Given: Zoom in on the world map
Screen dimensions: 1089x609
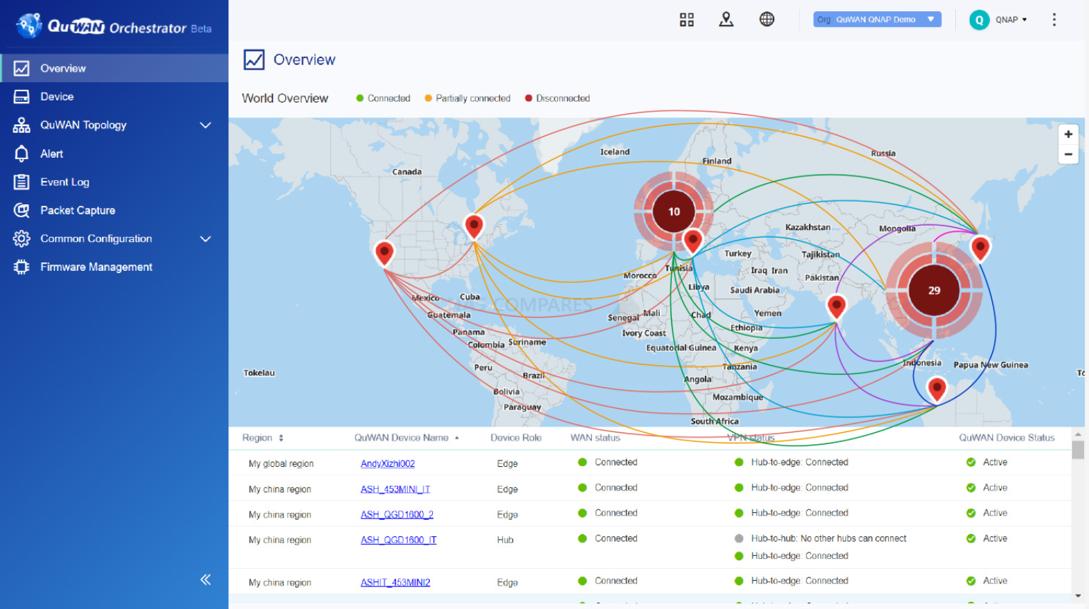Looking at the screenshot, I should click(x=1068, y=134).
